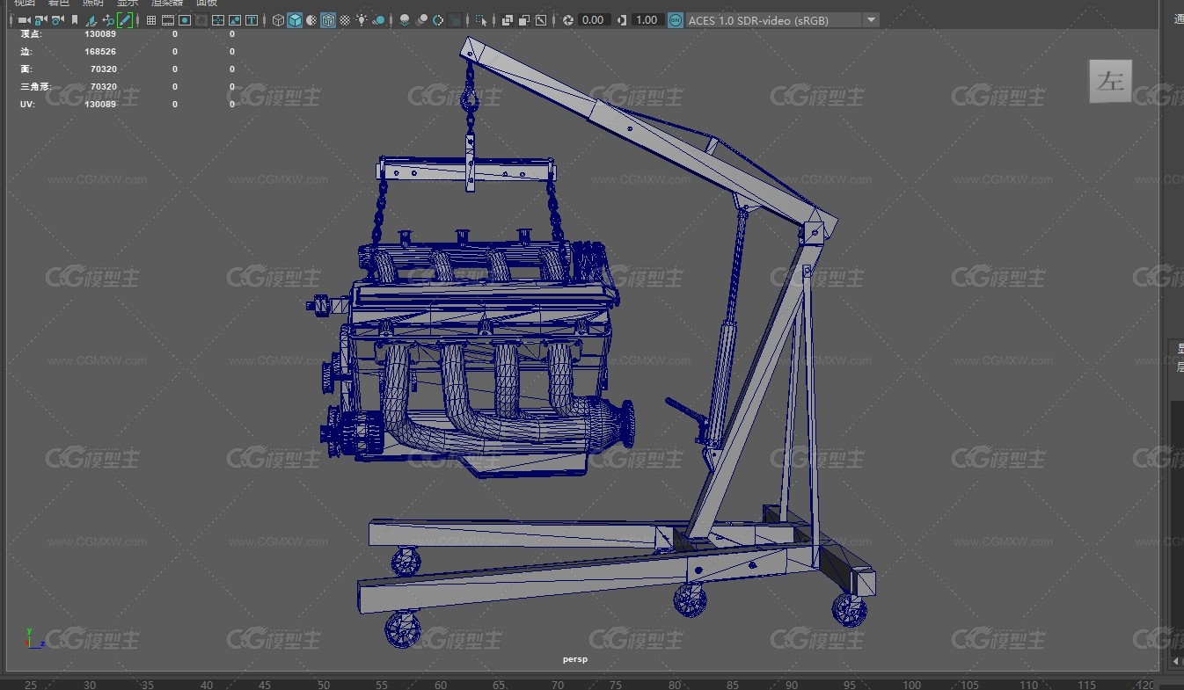Click the Exposure value field 0.00
Screen dimensions: 1184x690
(x=593, y=19)
